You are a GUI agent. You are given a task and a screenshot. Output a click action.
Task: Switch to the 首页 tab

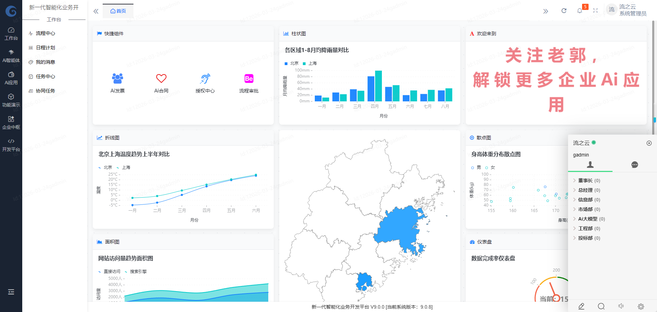click(118, 11)
